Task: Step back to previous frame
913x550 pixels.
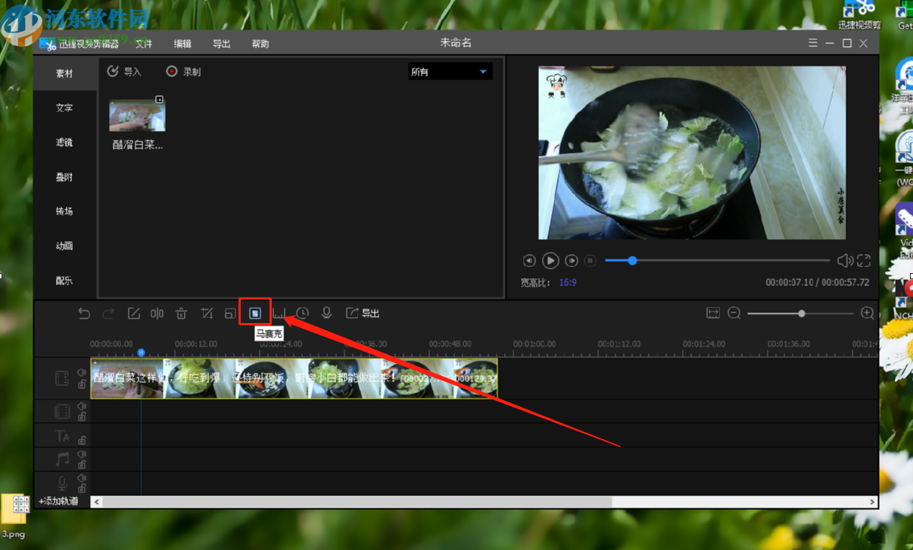Action: click(x=529, y=260)
